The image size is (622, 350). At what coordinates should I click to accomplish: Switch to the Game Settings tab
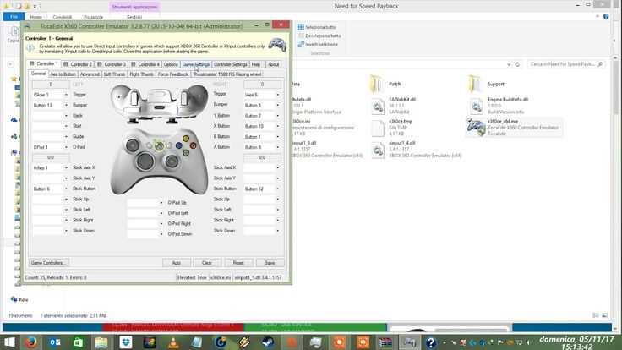tap(195, 64)
